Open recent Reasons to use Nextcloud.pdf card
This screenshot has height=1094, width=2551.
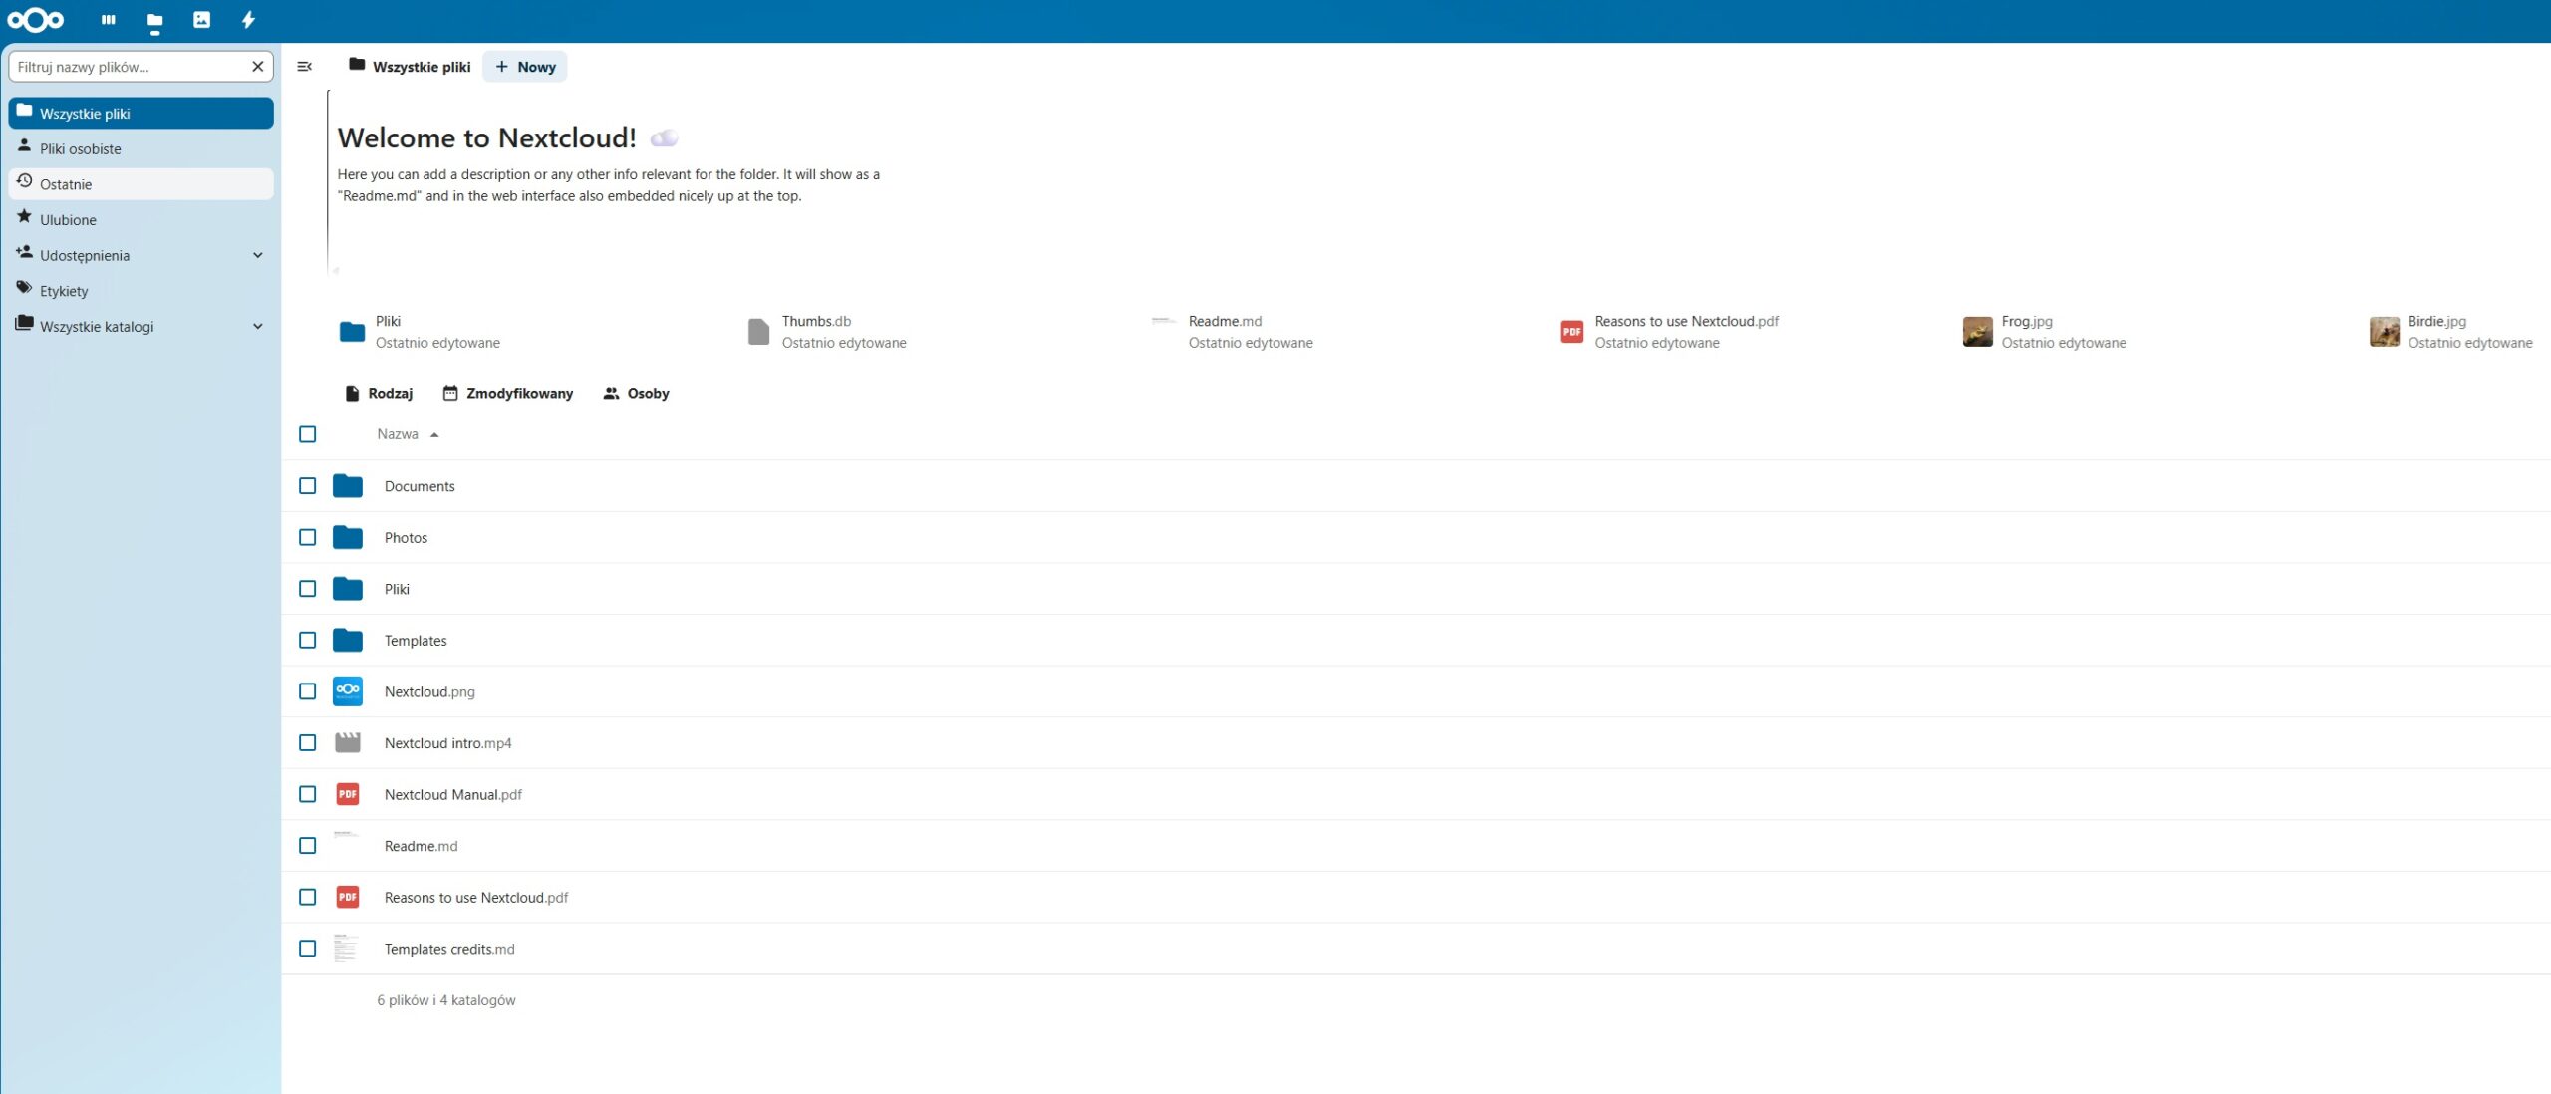pos(1670,332)
